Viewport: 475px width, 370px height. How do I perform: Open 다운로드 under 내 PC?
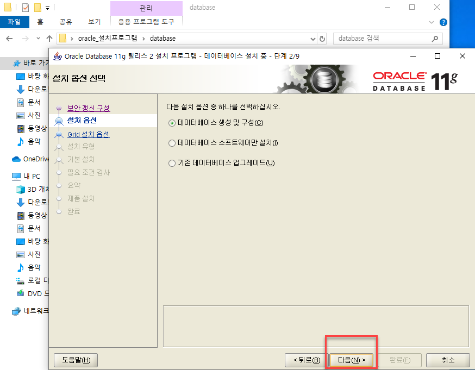click(x=32, y=202)
